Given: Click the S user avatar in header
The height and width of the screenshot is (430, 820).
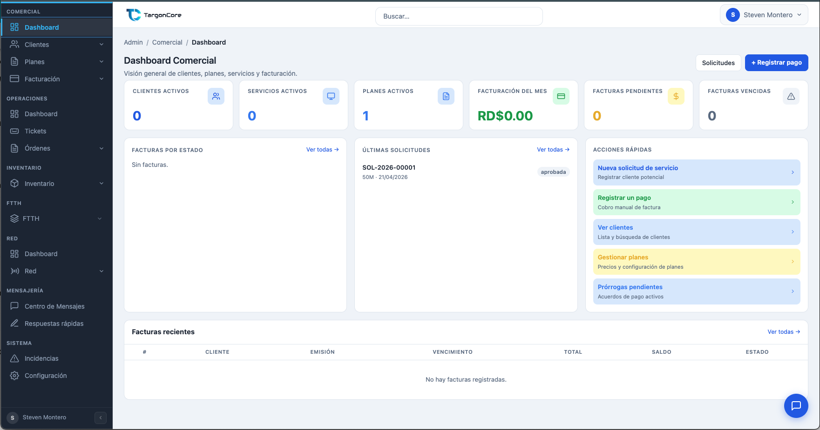Looking at the screenshot, I should pyautogui.click(x=733, y=15).
